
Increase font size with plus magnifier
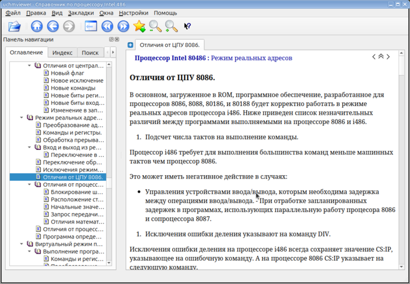[170, 26]
